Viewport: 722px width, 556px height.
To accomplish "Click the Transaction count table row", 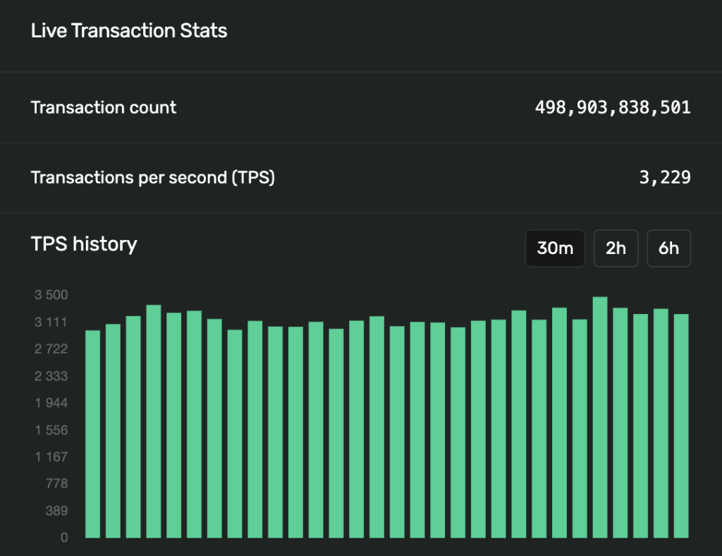I will point(361,107).
